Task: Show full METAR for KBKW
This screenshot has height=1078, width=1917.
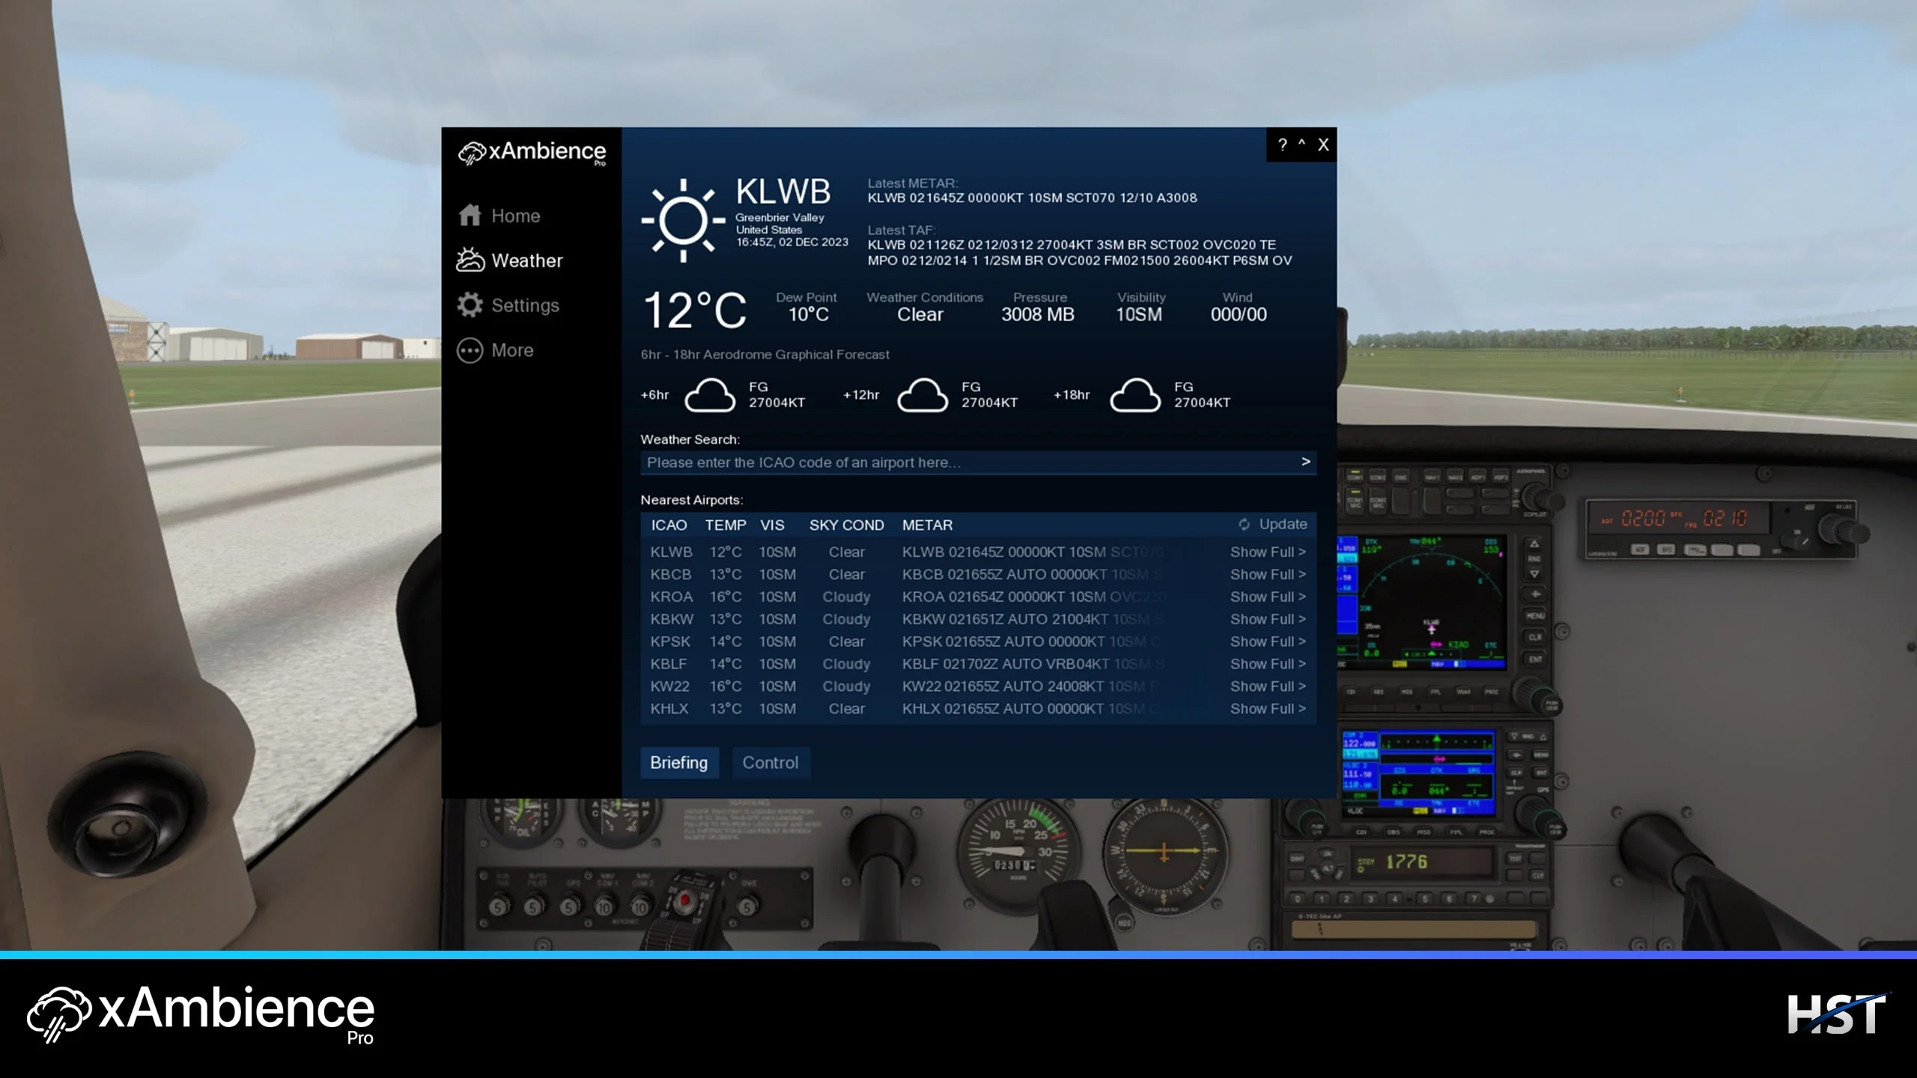Action: [1268, 619]
